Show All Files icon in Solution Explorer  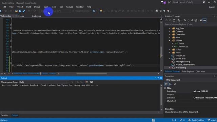pos(196,20)
